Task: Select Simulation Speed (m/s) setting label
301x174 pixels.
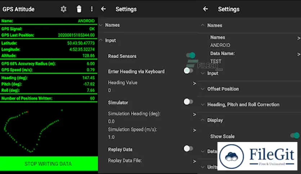Action: click(132, 129)
